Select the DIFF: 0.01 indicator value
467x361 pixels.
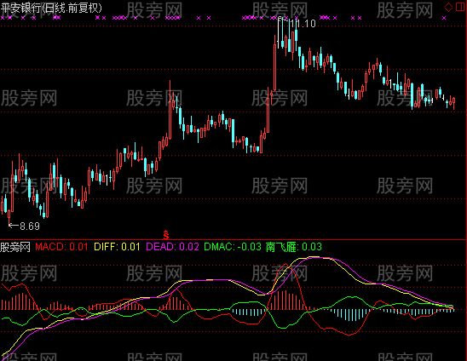coord(117,247)
